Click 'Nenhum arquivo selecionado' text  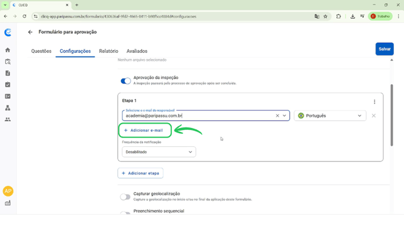[x=142, y=60]
